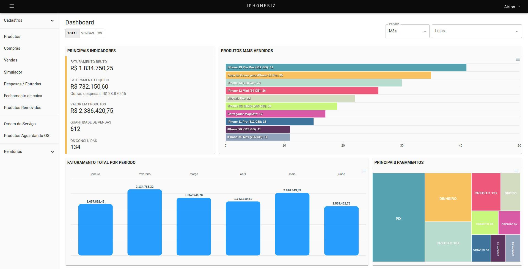This screenshot has width=528, height=269.
Task: Open the Airton user account menu
Action: (512, 7)
